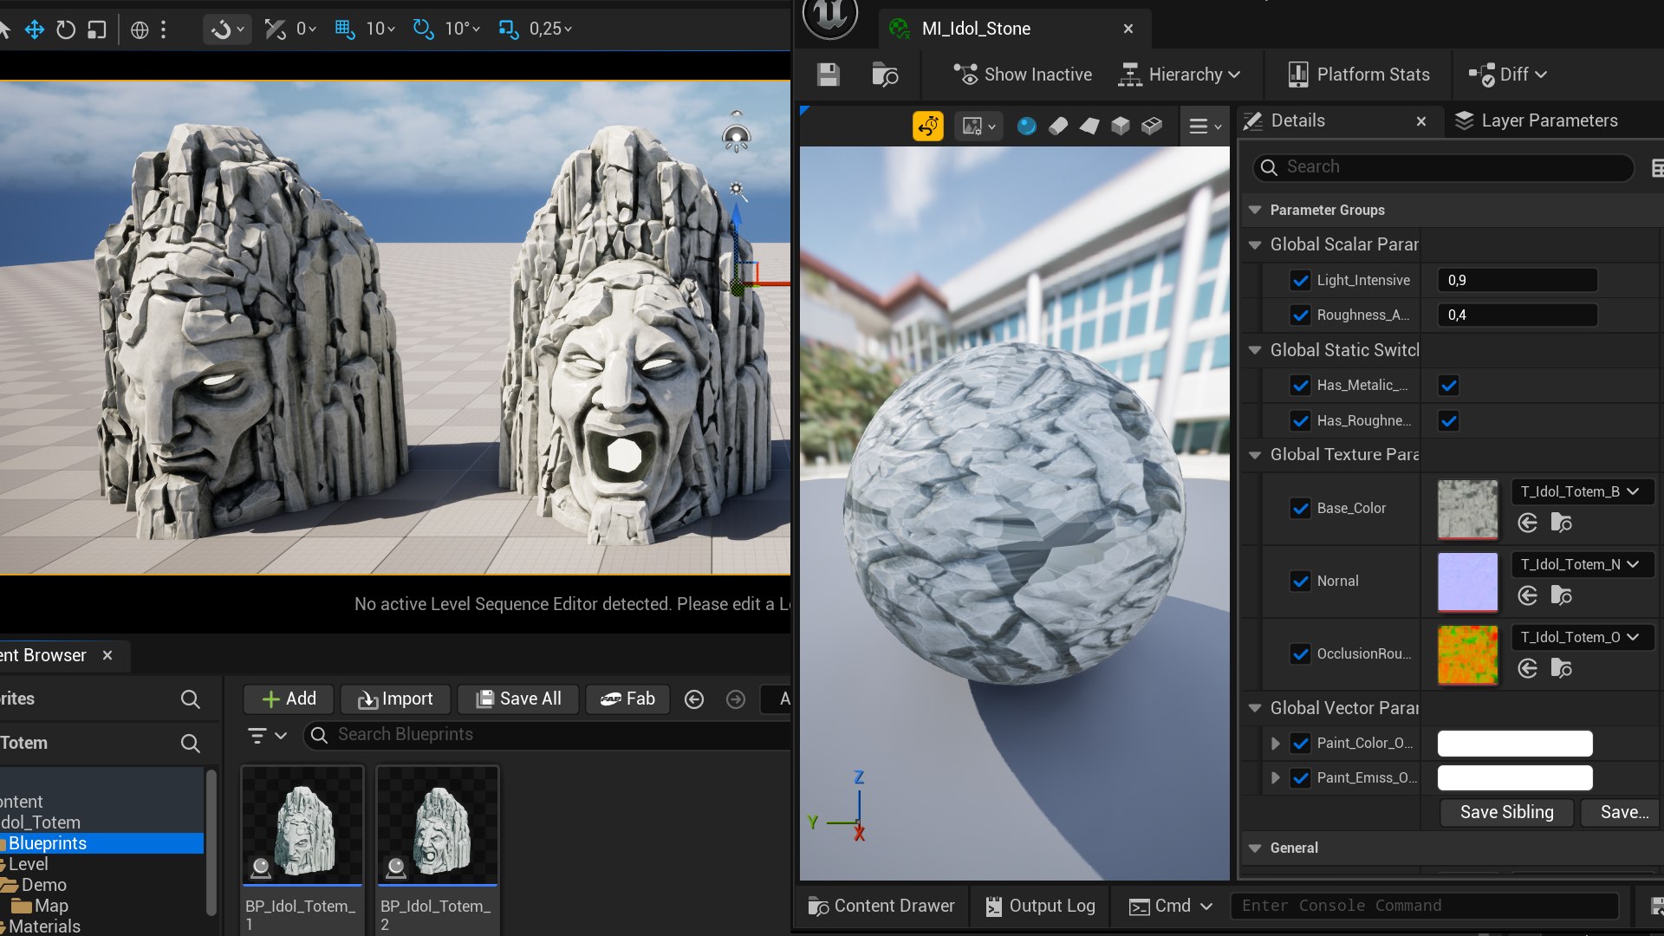Viewport: 1664px width, 936px height.
Task: Click the Browse to asset icon
Action: pyautogui.click(x=884, y=75)
